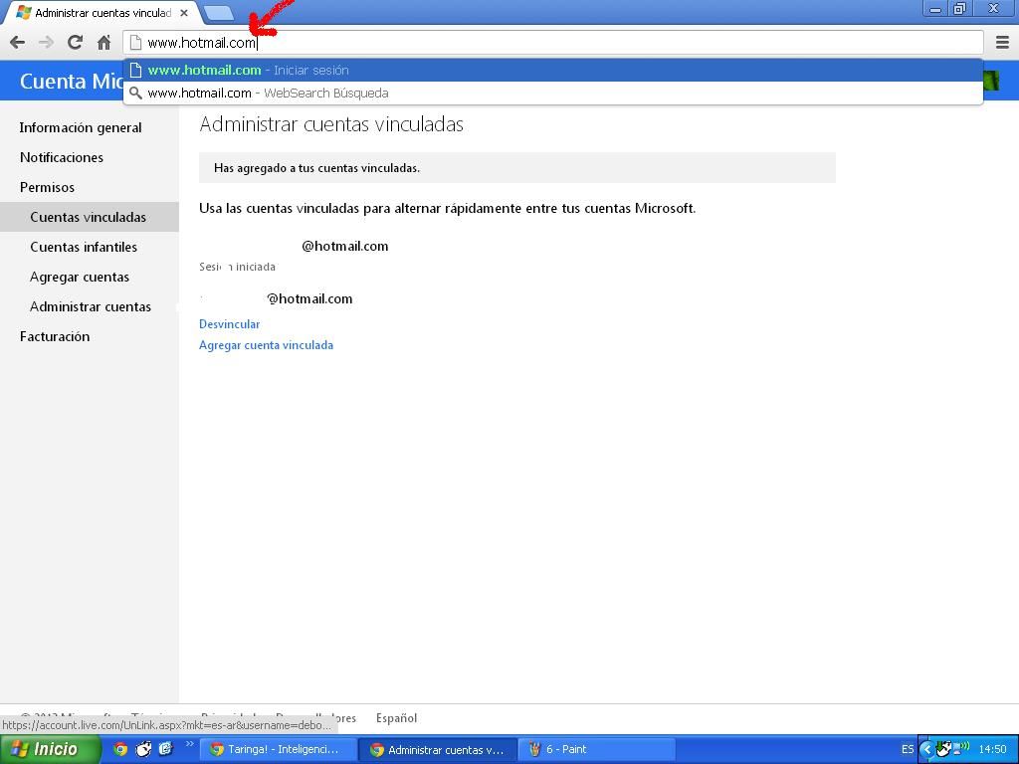Switch to the Taringa! taskbar window
This screenshot has width=1019, height=764.
tap(278, 750)
